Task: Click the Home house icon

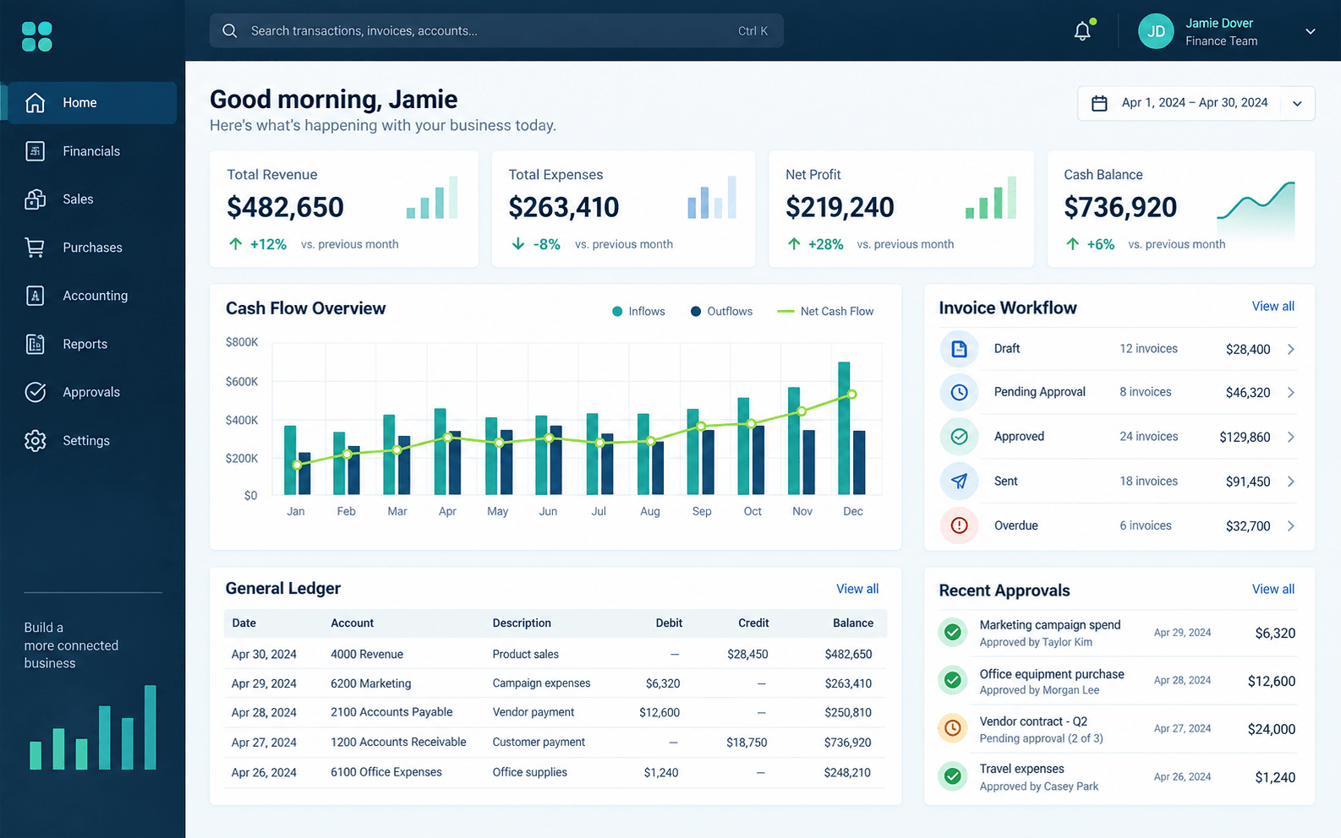Action: [35, 102]
